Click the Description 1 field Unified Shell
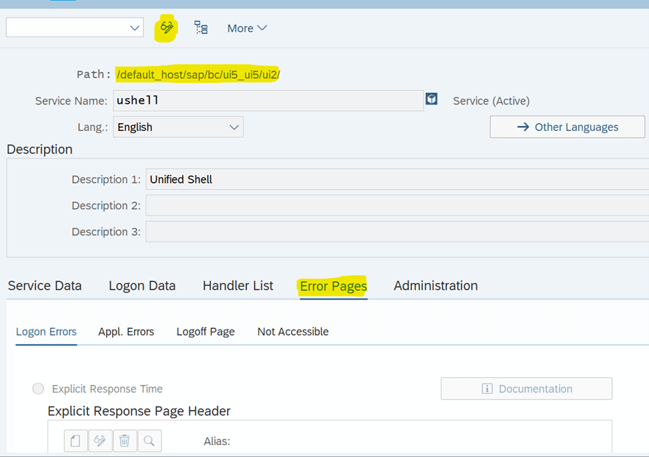Screen dimensions: 649x457 point(397,179)
